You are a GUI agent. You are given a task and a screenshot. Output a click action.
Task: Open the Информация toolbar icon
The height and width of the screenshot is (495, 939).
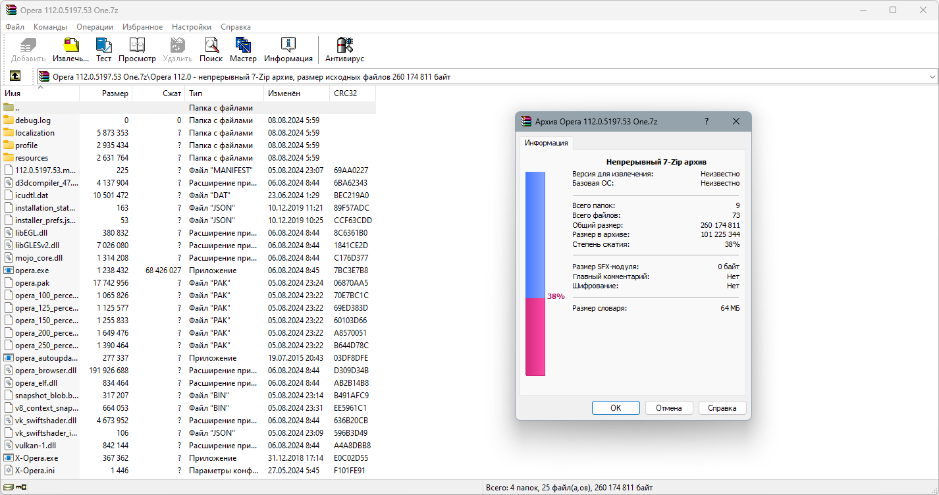288,45
